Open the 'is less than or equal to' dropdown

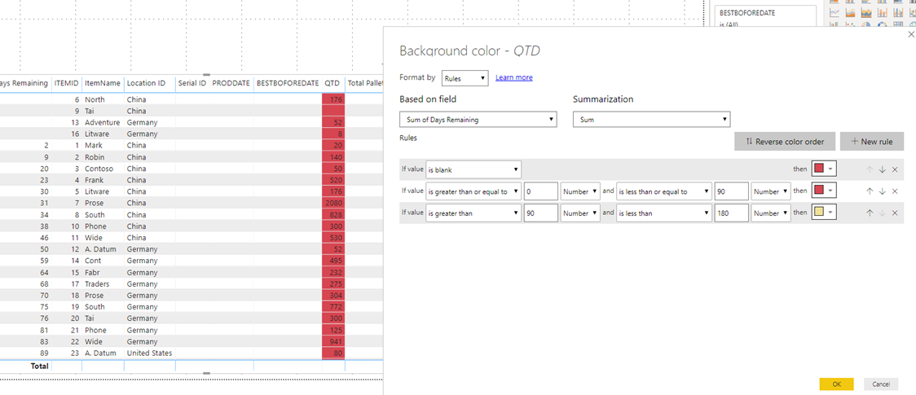(x=663, y=191)
